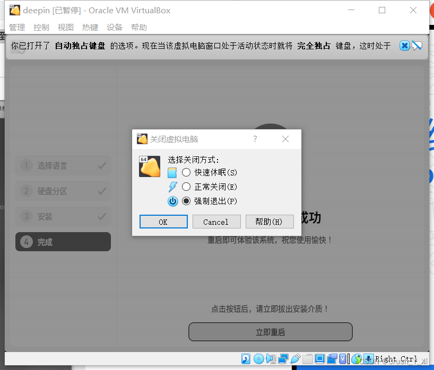Open the USB devices icon in the status bar
The width and height of the screenshot is (434, 370).
point(295,358)
